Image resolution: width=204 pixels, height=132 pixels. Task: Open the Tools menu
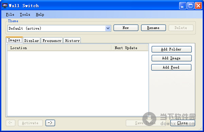(25, 14)
